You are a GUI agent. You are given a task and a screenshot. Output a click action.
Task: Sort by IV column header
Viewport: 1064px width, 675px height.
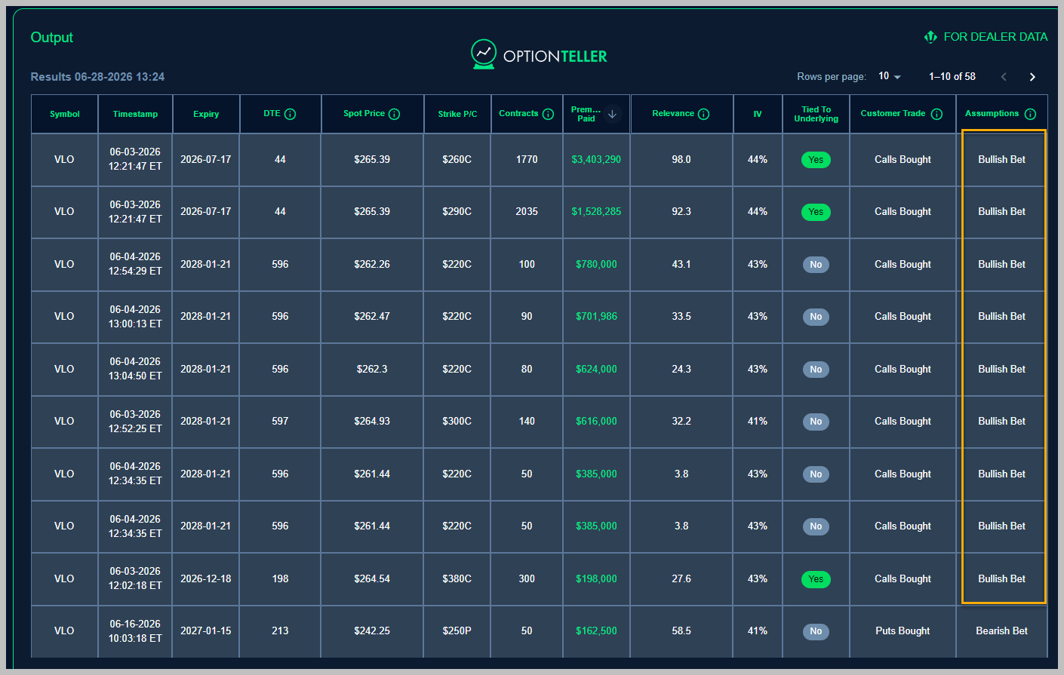click(758, 114)
